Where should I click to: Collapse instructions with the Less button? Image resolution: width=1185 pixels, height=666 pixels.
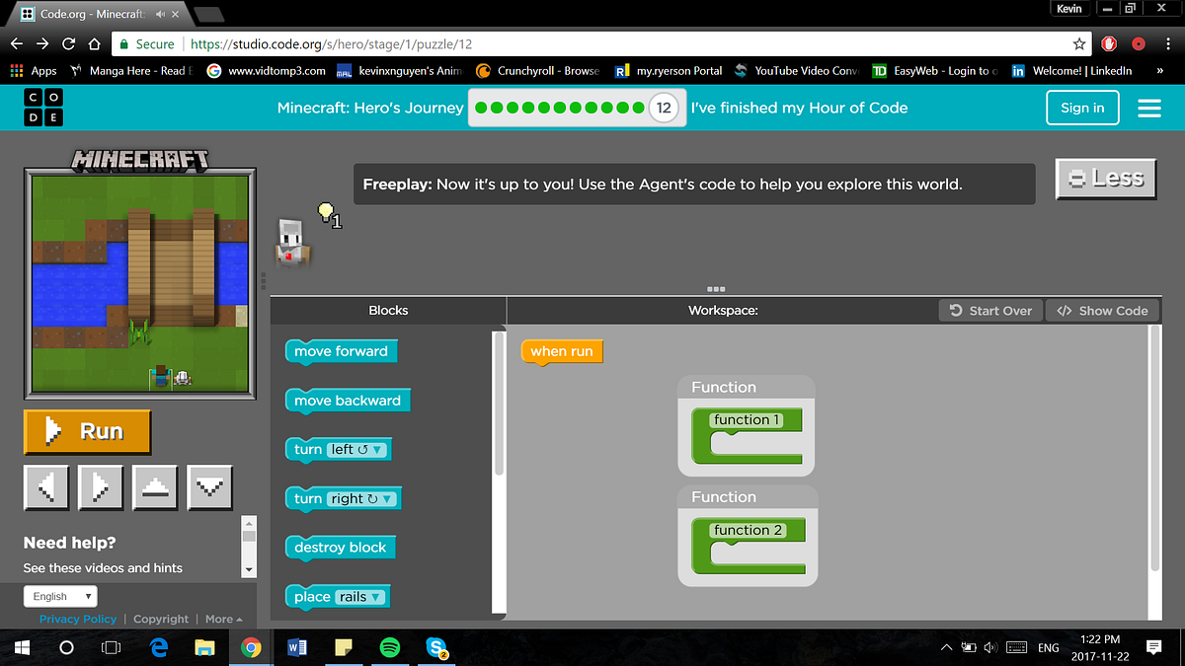[1105, 179]
